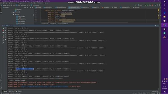Open Microsoft Edge from taskbar

click(165, 13)
